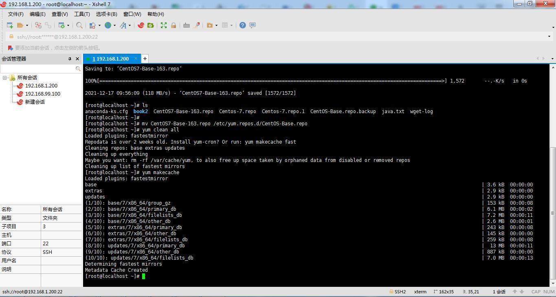
Task: Add a new tab with plus button
Action: 145,59
